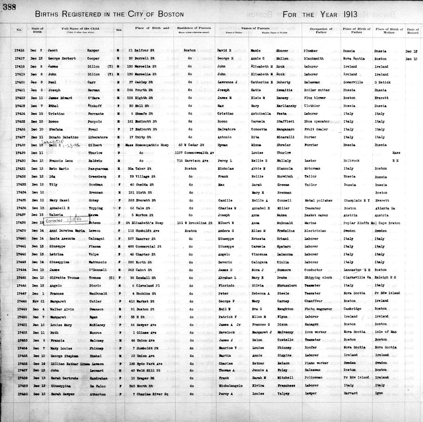
Task: Click the mother's birthplace "S Natick"
Action: pos(382,82)
